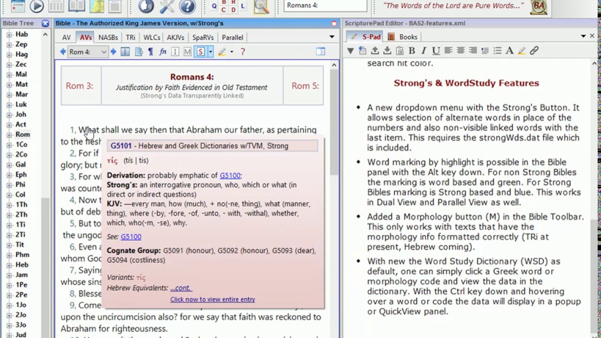Click the upload arrow icon in S-Pad toolbar
Image resolution: width=601 pixels, height=338 pixels.
pos(375,51)
